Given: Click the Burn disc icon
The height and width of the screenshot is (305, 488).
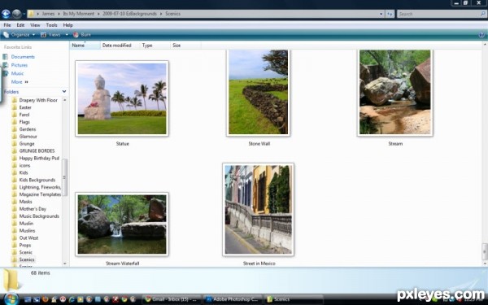Looking at the screenshot, I should point(76,34).
